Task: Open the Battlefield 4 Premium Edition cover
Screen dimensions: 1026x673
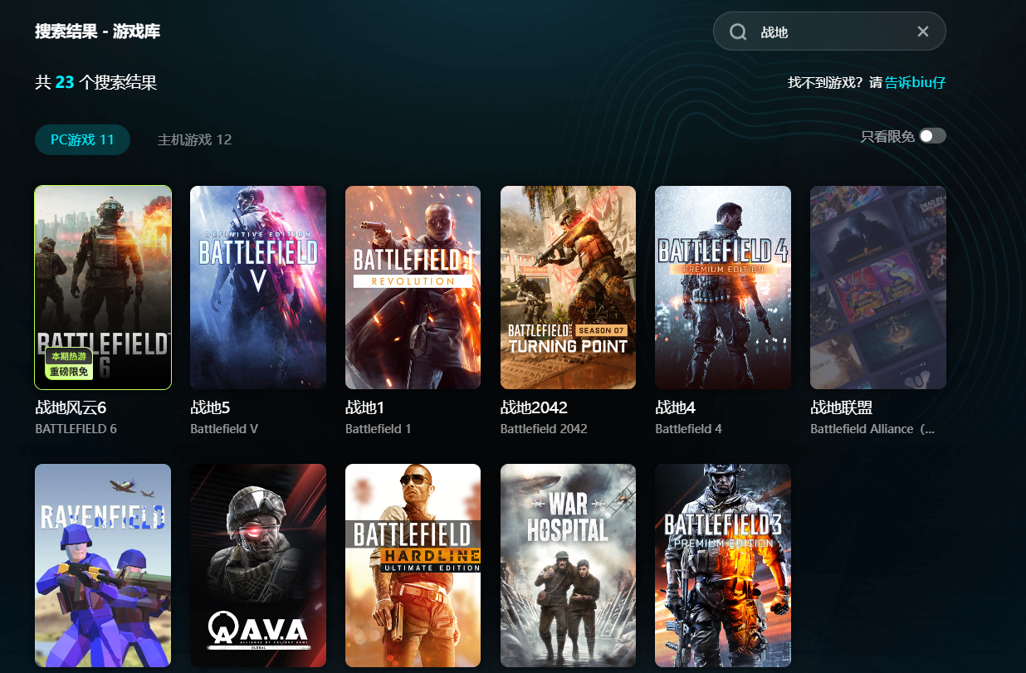Action: point(723,287)
